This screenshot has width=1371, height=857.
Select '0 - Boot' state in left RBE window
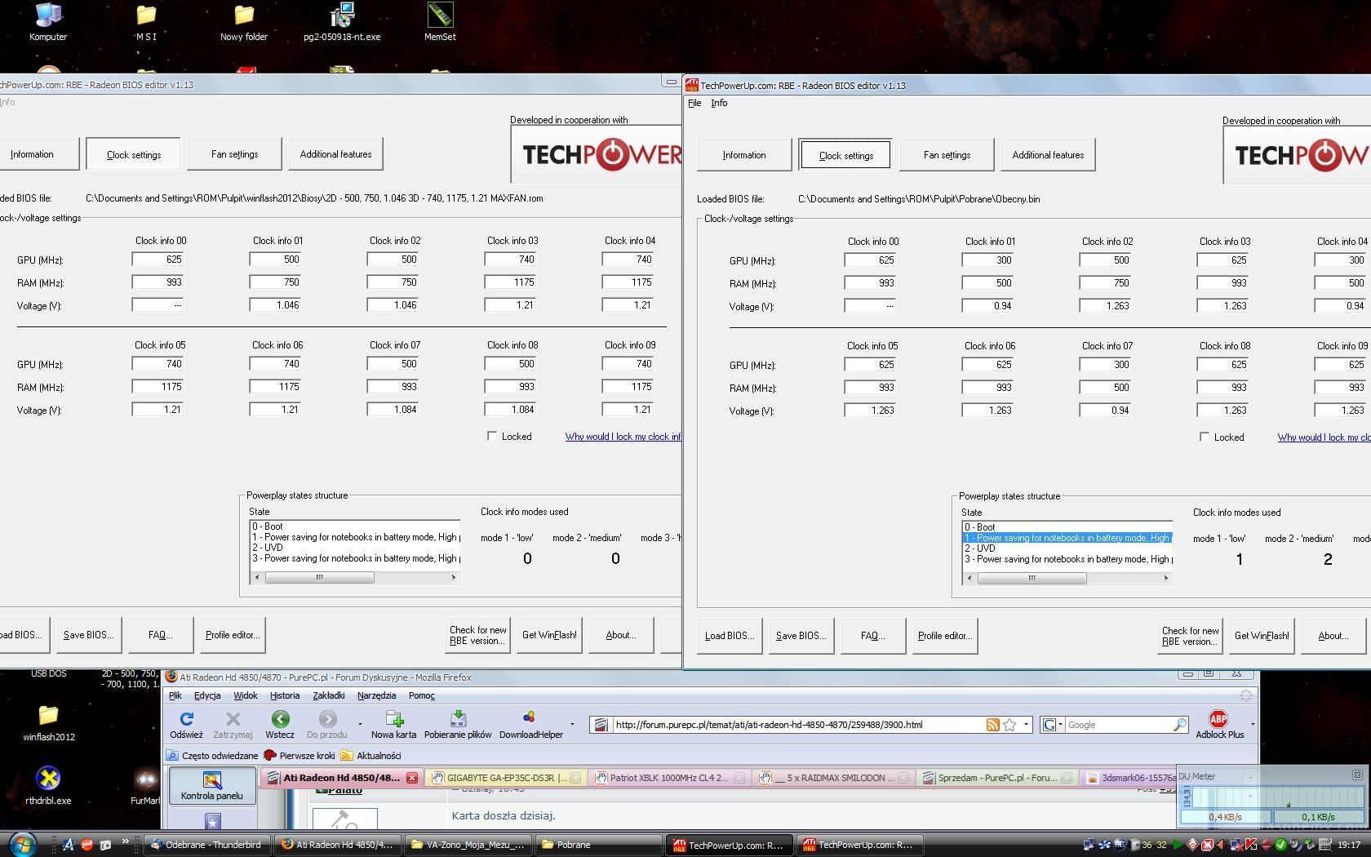(354, 526)
